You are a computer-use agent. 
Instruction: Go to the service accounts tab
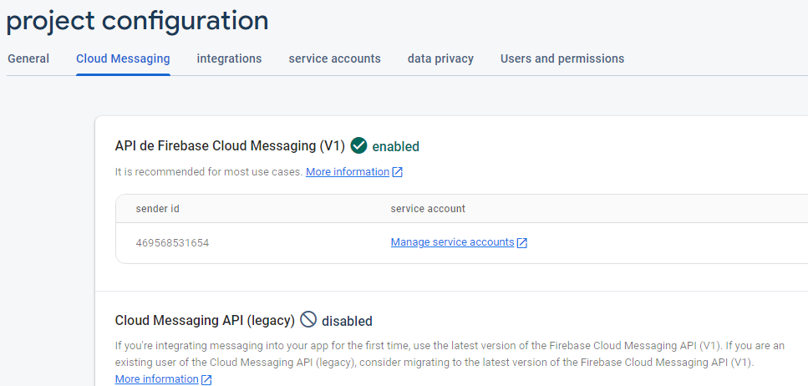[334, 58]
